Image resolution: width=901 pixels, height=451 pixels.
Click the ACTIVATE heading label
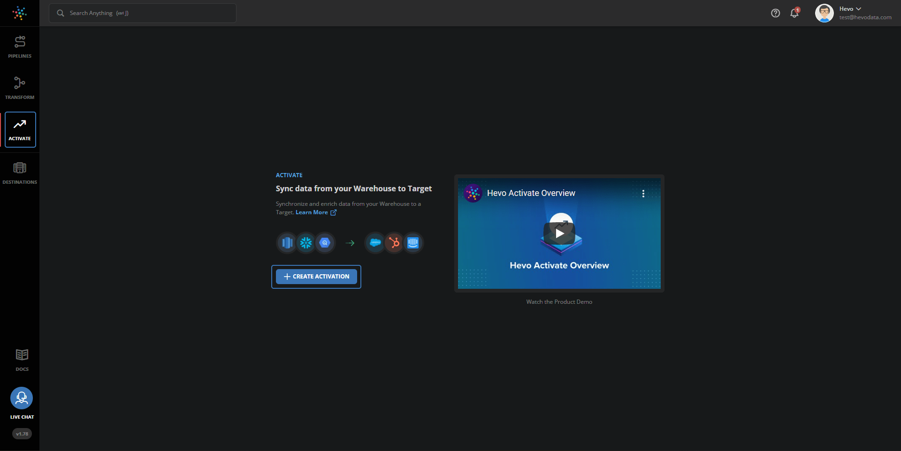[289, 175]
